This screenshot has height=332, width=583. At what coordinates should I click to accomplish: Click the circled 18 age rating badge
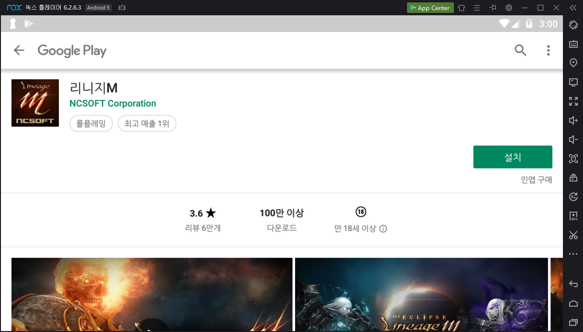coord(361,212)
